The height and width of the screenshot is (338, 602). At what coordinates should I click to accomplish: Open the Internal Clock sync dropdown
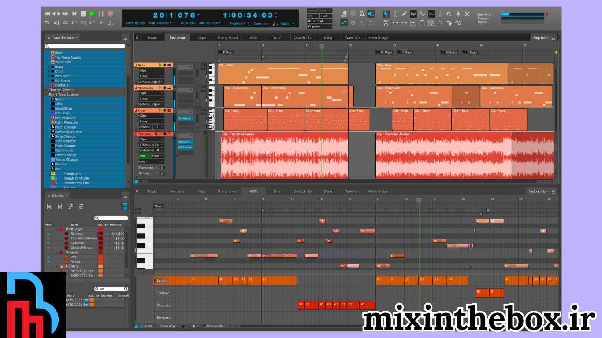tap(320, 10)
